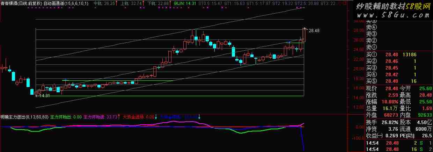Select the 总量 16.1万 value

click(391, 108)
